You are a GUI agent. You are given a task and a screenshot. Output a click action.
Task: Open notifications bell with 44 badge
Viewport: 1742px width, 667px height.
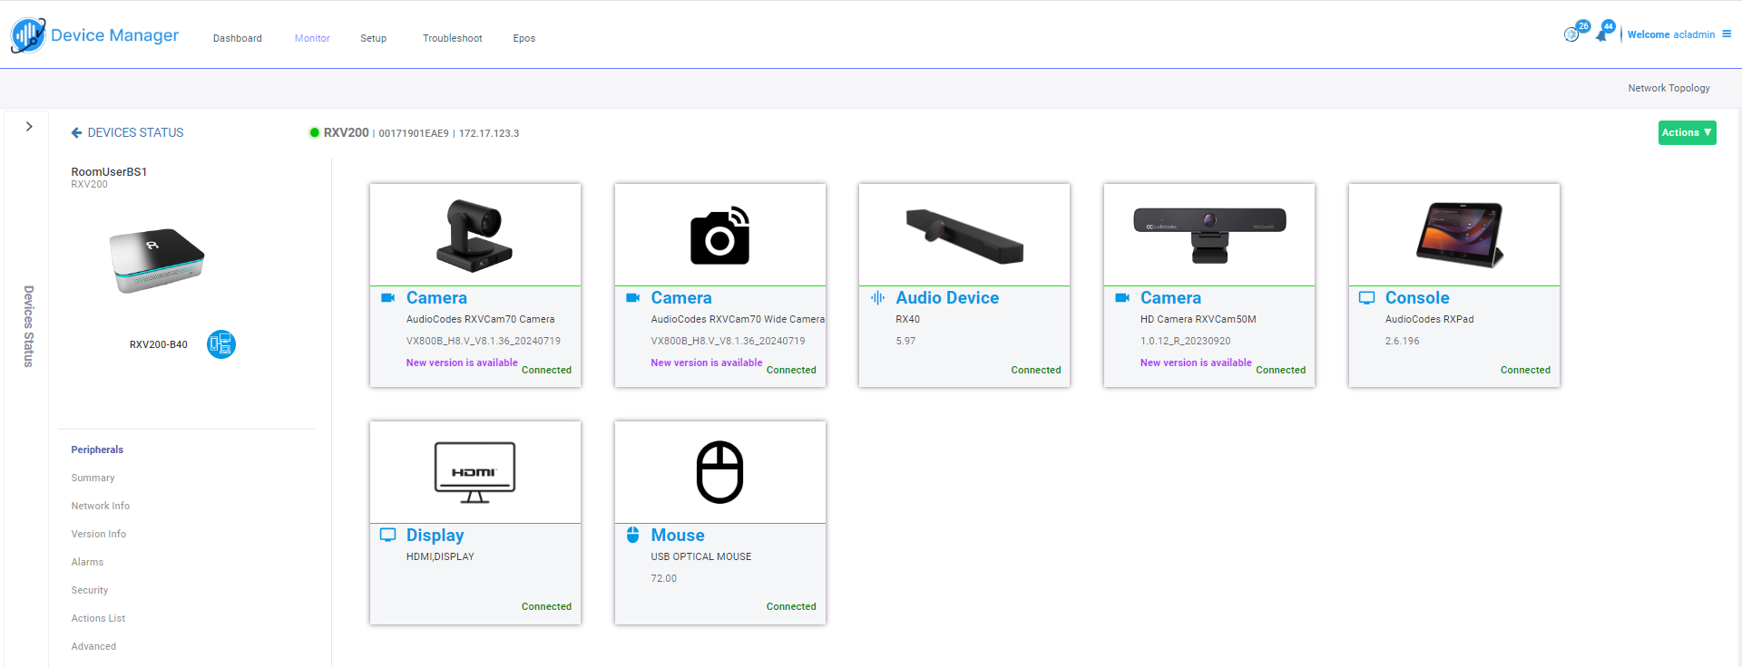coord(1604,32)
